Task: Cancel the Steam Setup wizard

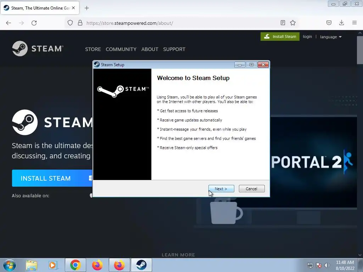Action: click(x=252, y=189)
